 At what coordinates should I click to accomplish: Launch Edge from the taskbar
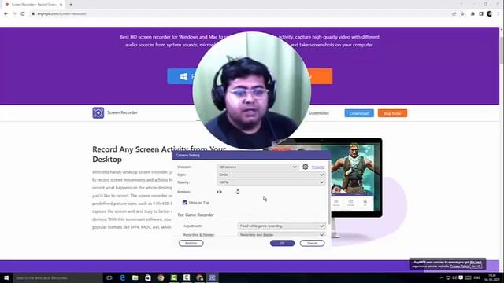[x=123, y=277]
